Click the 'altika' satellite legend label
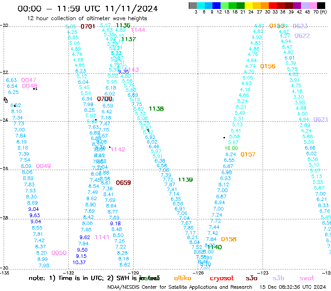 point(182,278)
